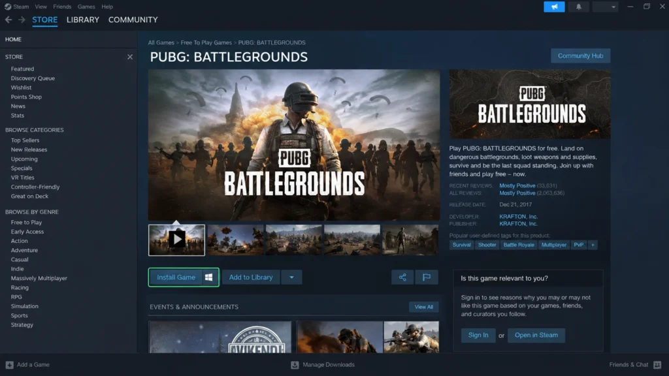Browse the Strategy genre
Image resolution: width=669 pixels, height=376 pixels.
[x=22, y=325]
